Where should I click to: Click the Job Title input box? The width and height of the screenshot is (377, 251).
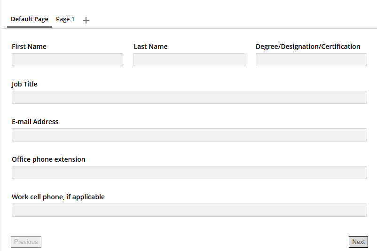click(x=189, y=97)
